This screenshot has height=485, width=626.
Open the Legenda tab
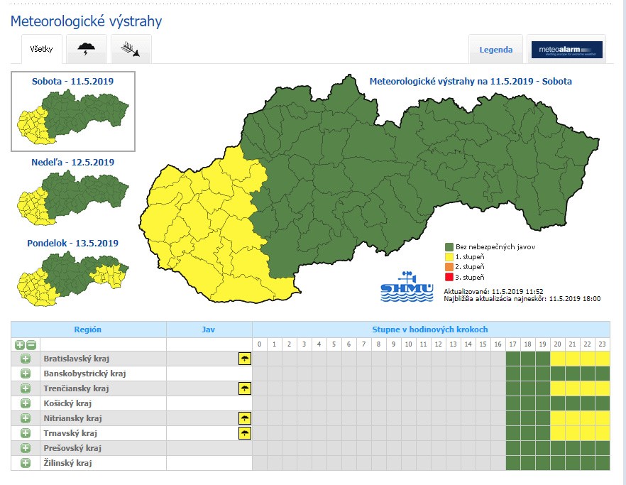495,50
